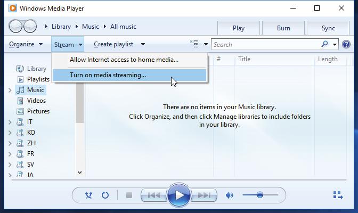Open the Organize dropdown menu
Viewport: 358px width, 213px height.
(x=26, y=44)
